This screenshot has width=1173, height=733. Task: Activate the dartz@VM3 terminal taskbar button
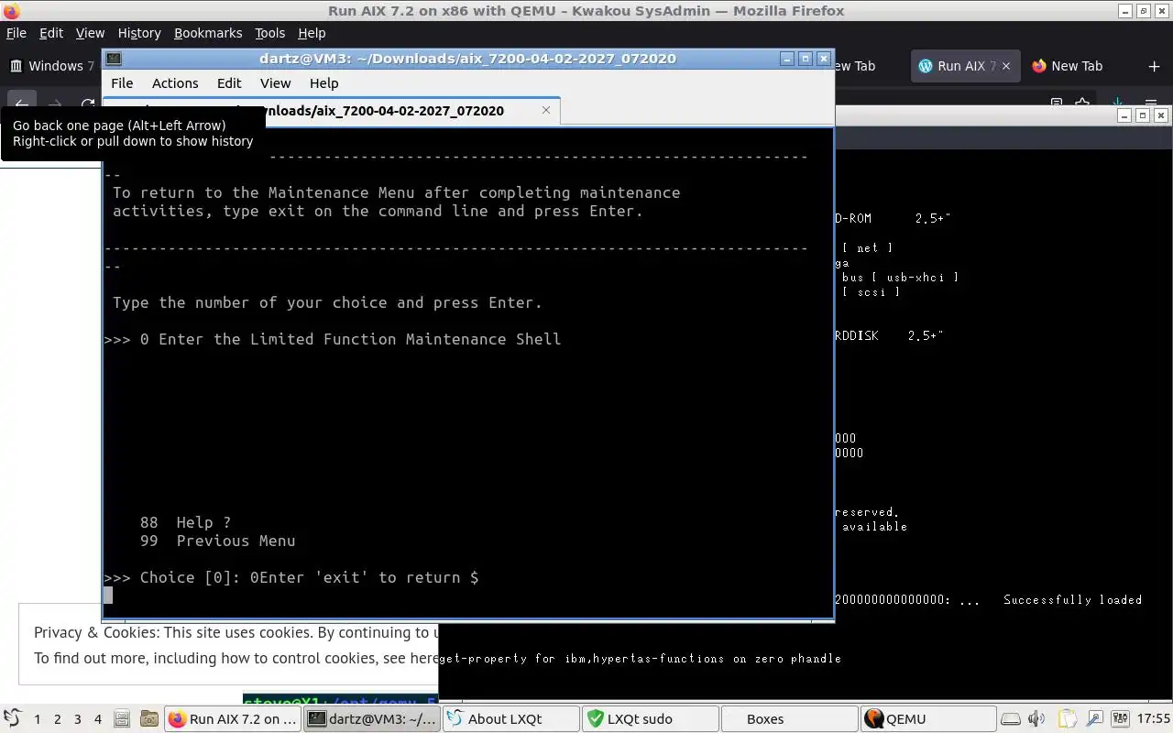pyautogui.click(x=371, y=719)
